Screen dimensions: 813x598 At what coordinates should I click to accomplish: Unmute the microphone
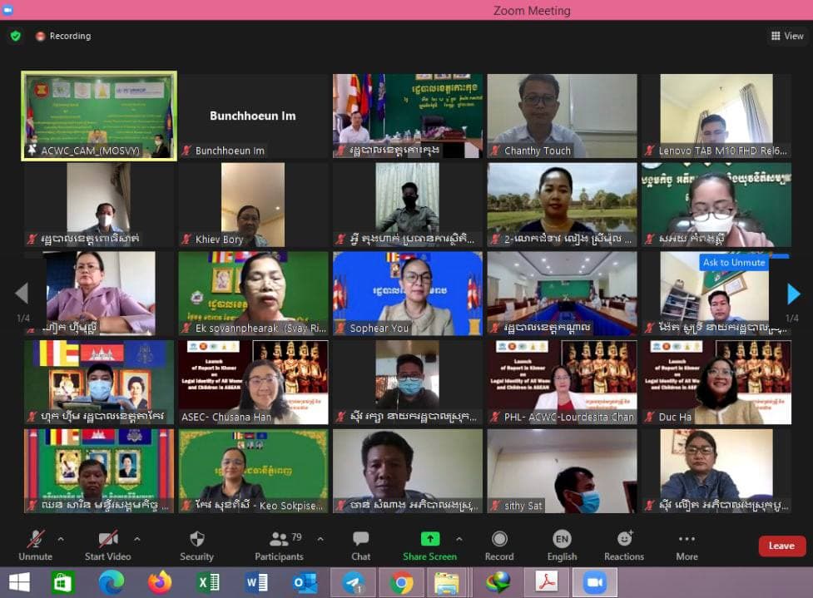point(35,545)
